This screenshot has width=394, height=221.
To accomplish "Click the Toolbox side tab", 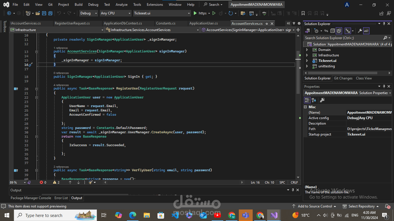I will point(4,26).
